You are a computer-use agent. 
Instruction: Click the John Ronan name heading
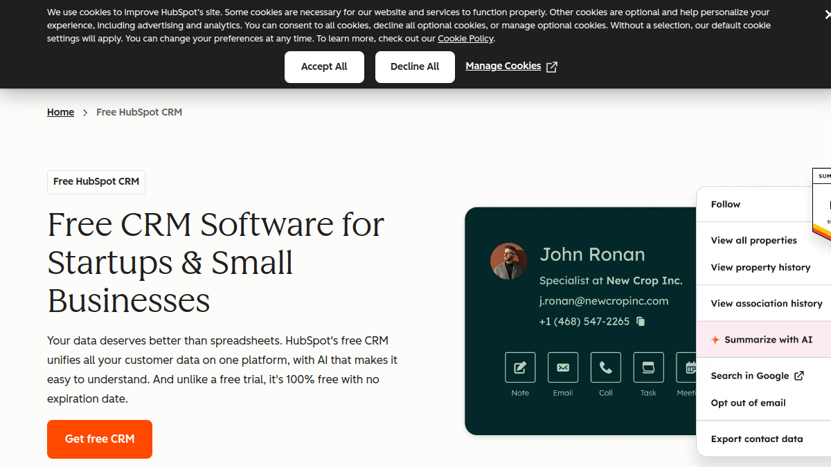(x=592, y=255)
